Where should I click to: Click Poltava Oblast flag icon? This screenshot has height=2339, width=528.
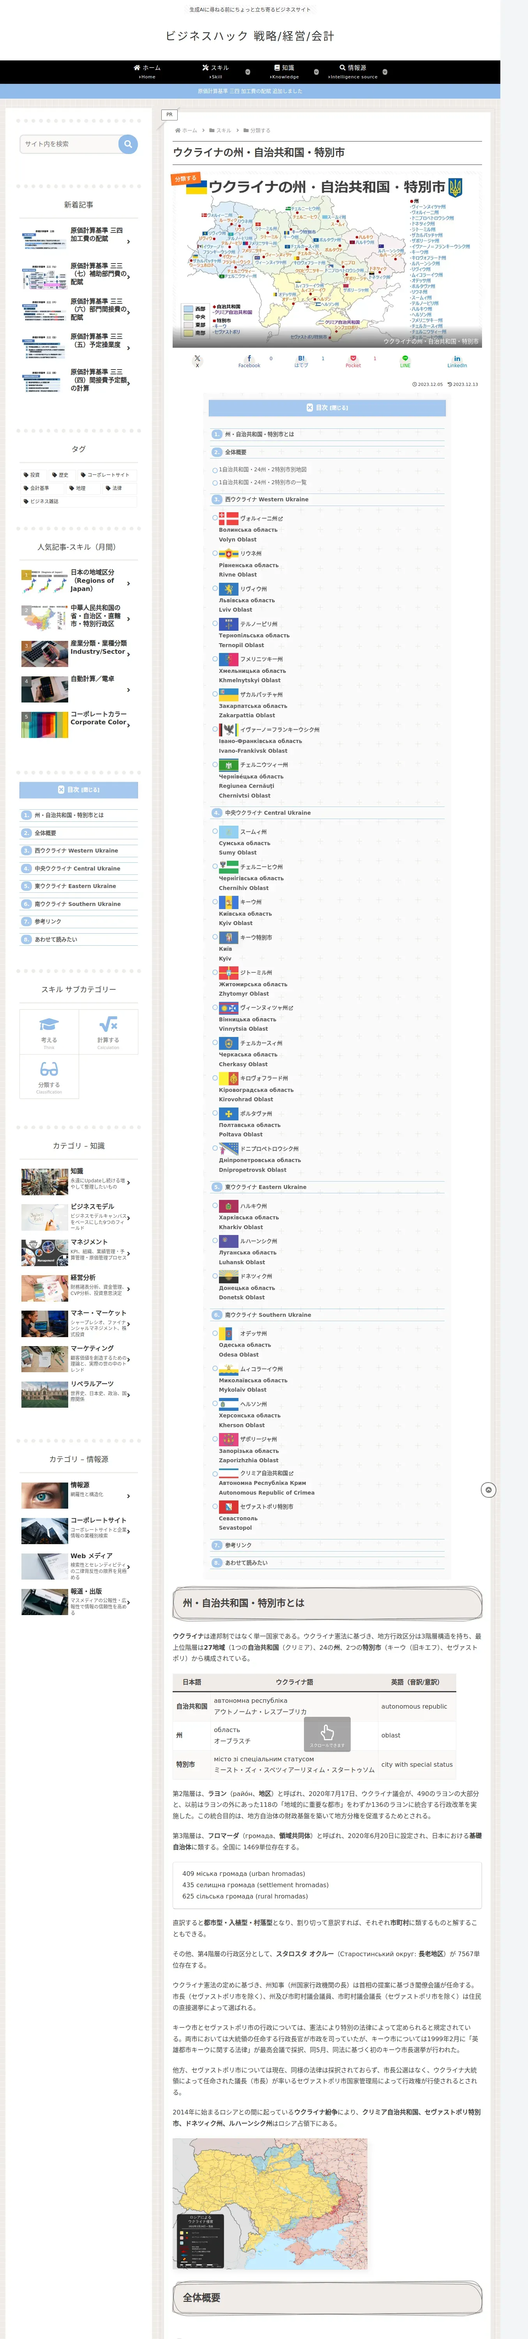pos(229,1113)
